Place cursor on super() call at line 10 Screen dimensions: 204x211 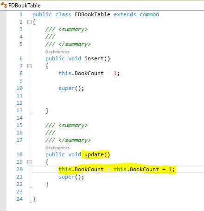click(x=71, y=89)
